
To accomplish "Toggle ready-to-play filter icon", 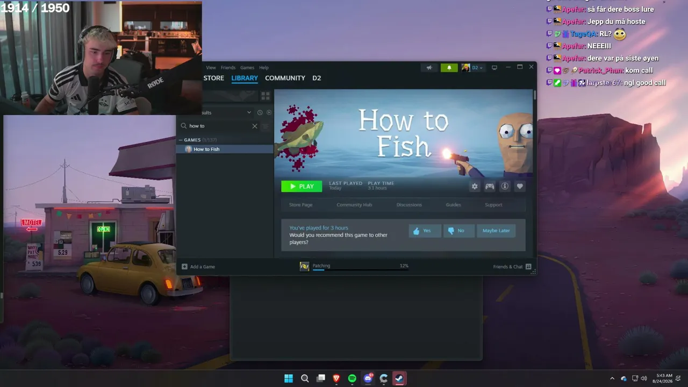I will pos(269,112).
